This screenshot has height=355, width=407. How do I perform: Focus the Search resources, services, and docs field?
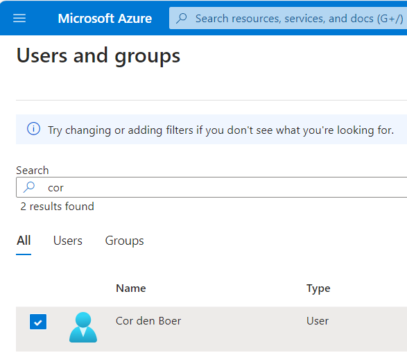coord(288,18)
